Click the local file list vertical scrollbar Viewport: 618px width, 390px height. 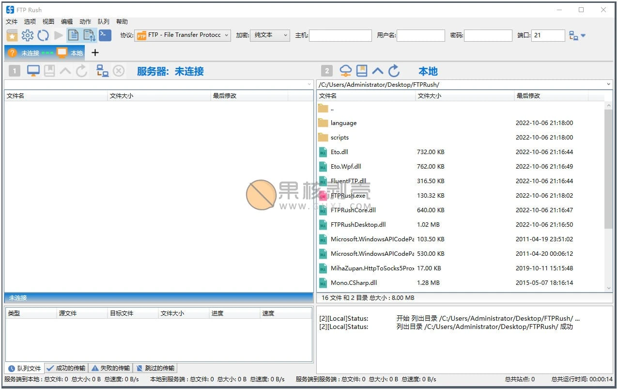point(609,170)
